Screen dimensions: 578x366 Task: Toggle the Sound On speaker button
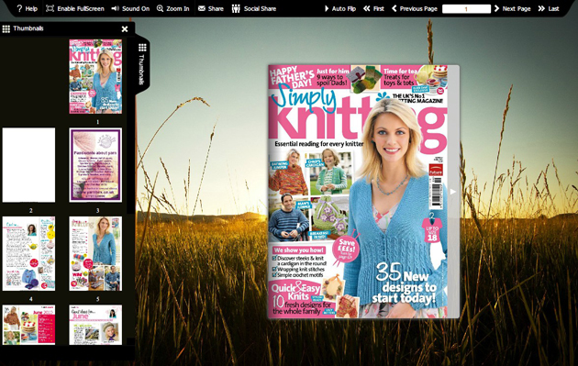pyautogui.click(x=116, y=8)
